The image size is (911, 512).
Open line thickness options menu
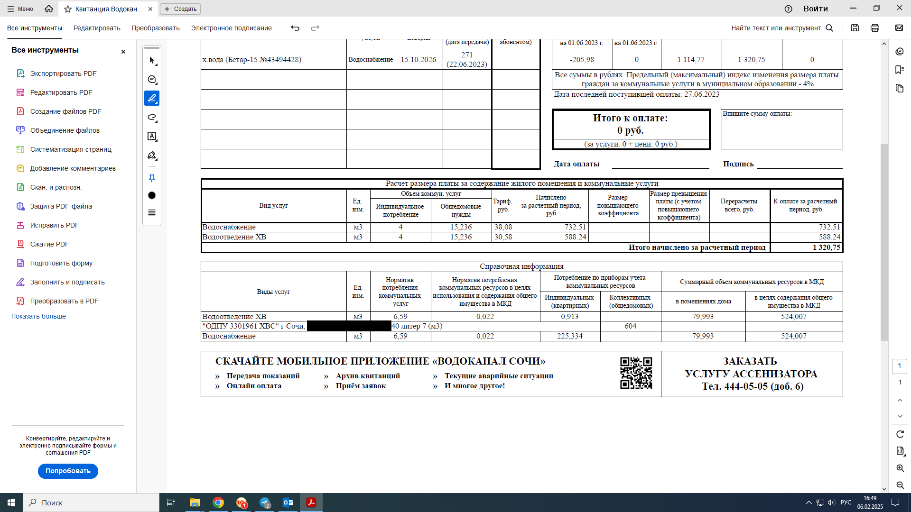coord(152,212)
